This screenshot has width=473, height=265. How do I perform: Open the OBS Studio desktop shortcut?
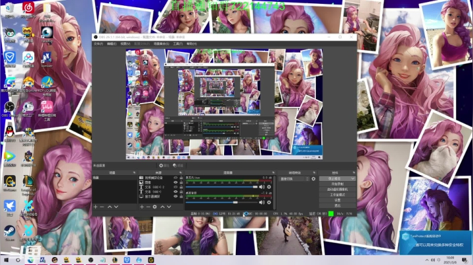10,109
